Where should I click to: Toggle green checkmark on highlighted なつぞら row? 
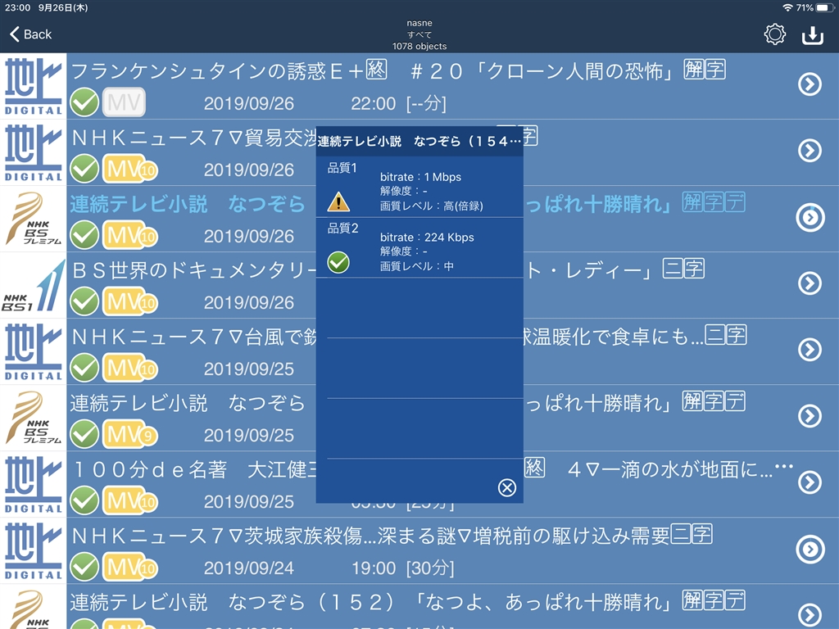pyautogui.click(x=84, y=235)
